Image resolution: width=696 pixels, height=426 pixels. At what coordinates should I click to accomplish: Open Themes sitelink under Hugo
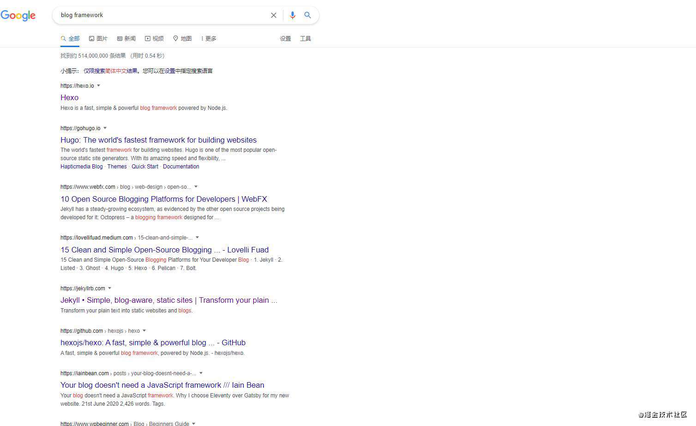tap(117, 167)
